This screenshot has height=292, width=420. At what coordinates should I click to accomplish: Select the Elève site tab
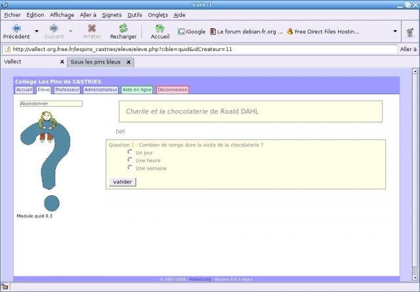[44, 90]
